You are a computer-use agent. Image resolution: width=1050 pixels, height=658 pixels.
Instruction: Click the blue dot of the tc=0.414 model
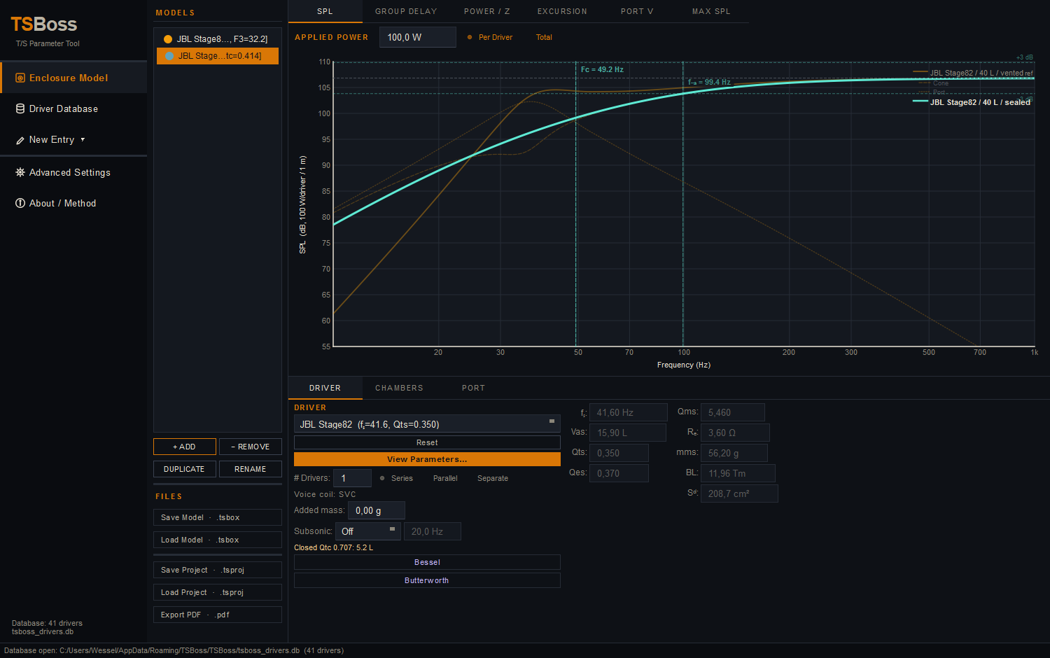[169, 56]
